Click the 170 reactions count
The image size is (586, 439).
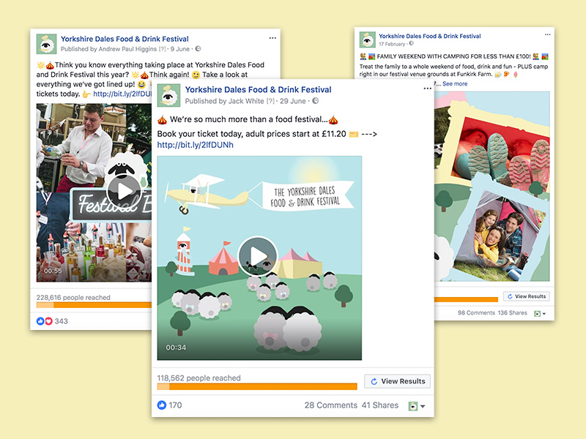pyautogui.click(x=175, y=405)
